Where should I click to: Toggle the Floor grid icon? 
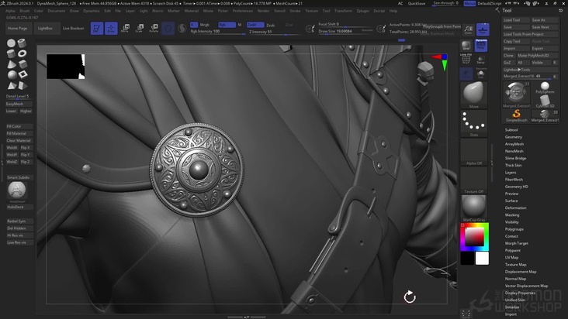[x=483, y=29]
